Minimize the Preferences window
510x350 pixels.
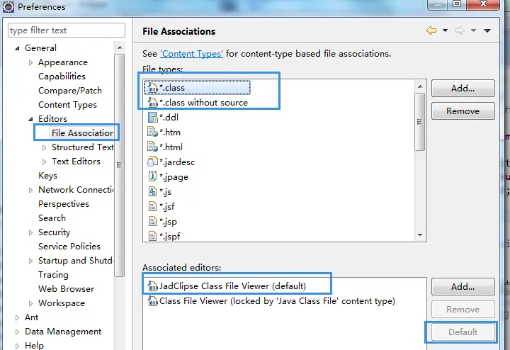pyautogui.click(x=438, y=4)
